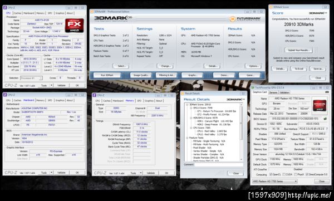Click the 20910 3DMarks score text
The image size is (334, 201).
coord(298,24)
